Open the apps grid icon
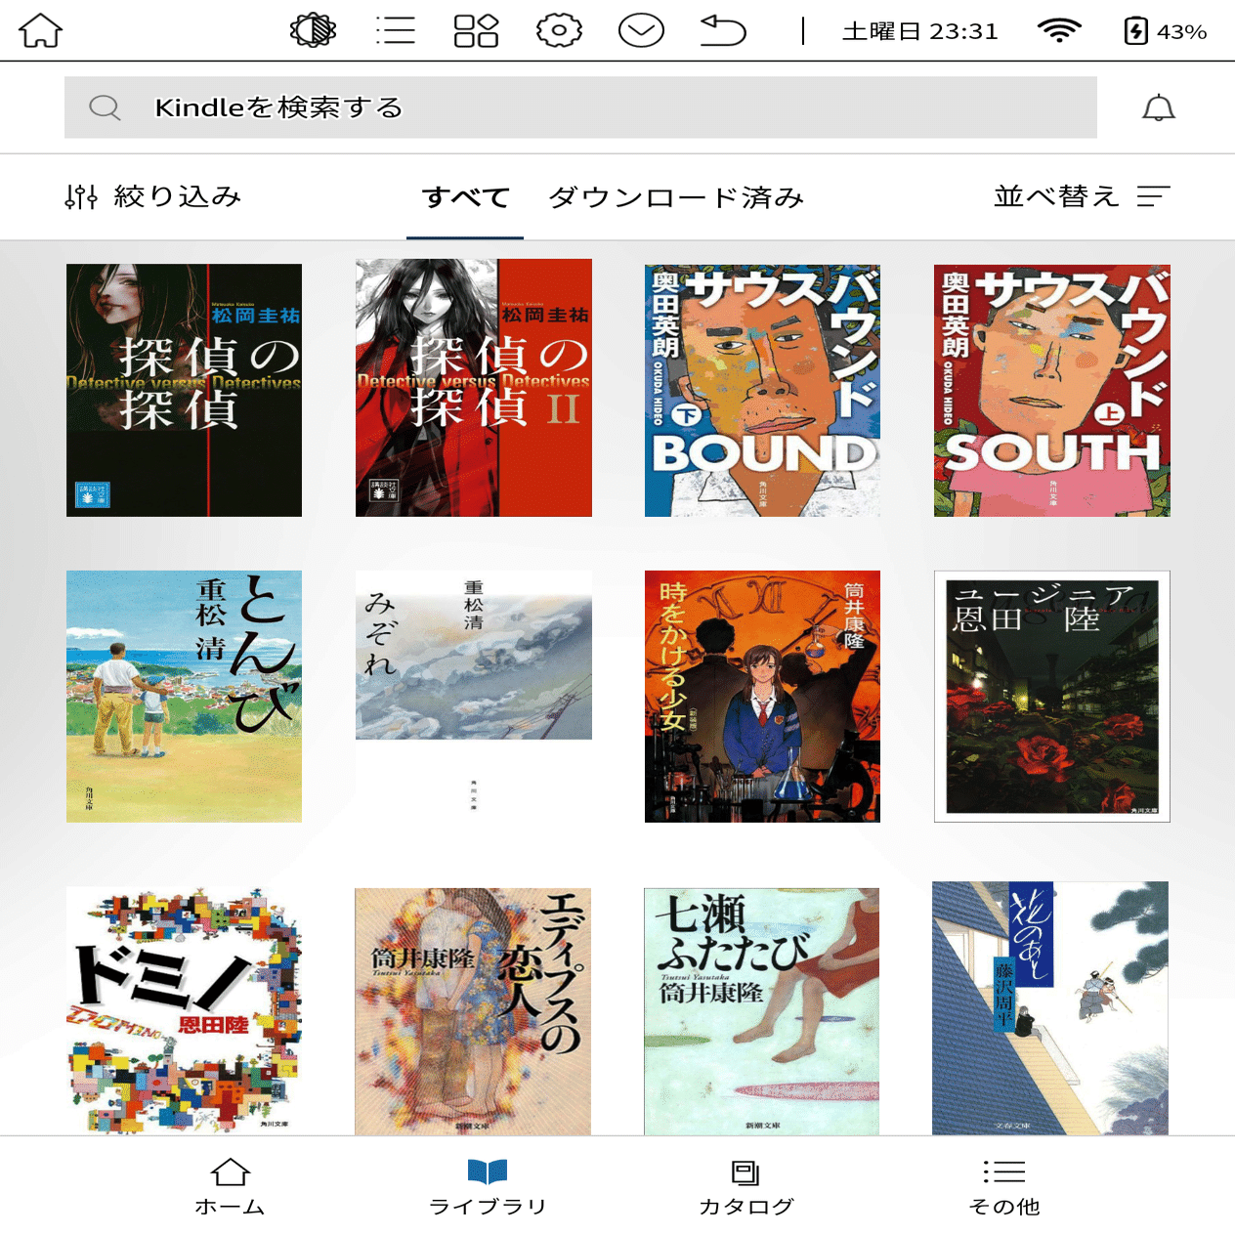 477,30
